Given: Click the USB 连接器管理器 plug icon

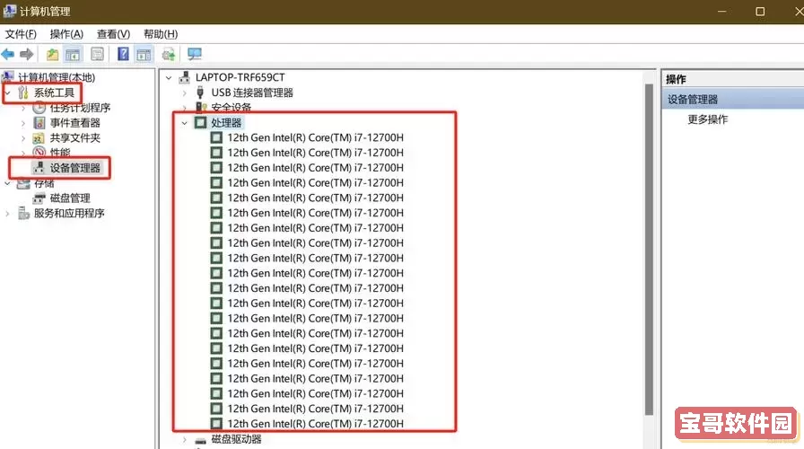Looking at the screenshot, I should 200,92.
